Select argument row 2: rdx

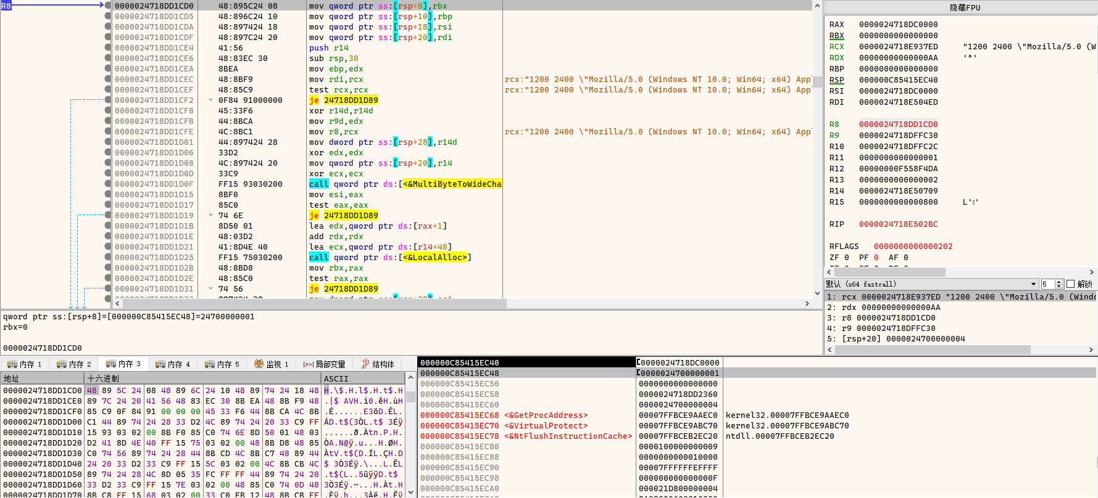(x=960, y=308)
